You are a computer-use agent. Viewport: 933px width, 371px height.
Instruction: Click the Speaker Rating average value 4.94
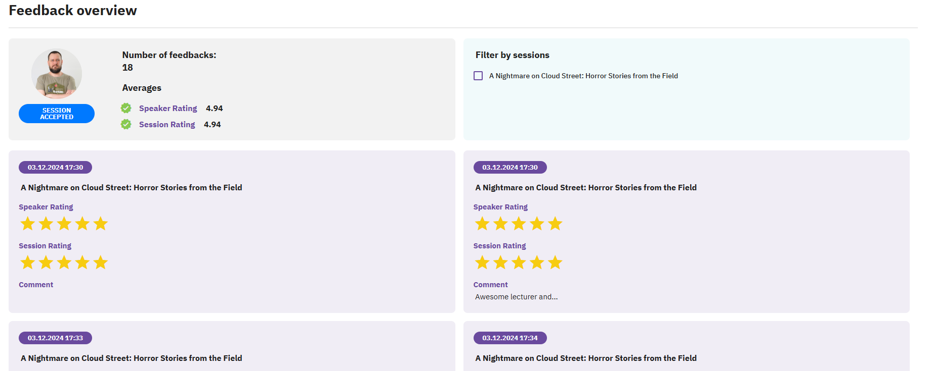(215, 109)
